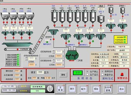
Task: Click the 水泥1 cement silo icon
Action: 54,16
